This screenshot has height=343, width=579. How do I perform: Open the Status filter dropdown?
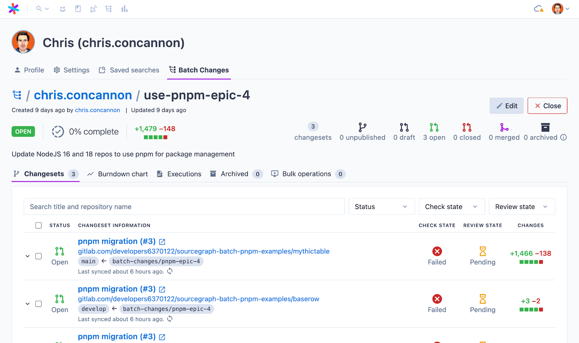381,207
